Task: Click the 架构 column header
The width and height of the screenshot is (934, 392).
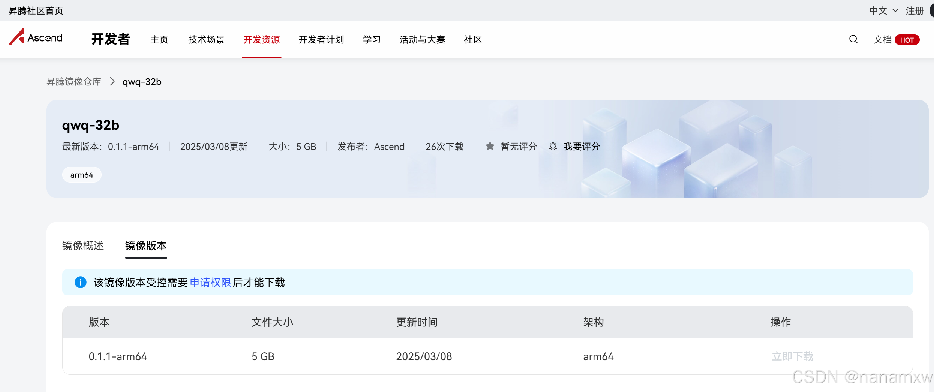Action: tap(594, 322)
